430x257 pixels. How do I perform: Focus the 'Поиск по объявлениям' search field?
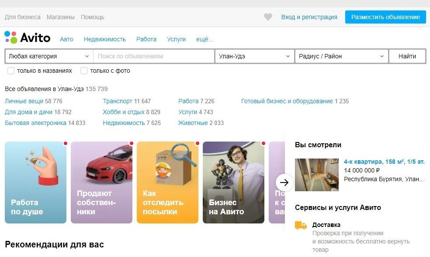click(x=154, y=56)
